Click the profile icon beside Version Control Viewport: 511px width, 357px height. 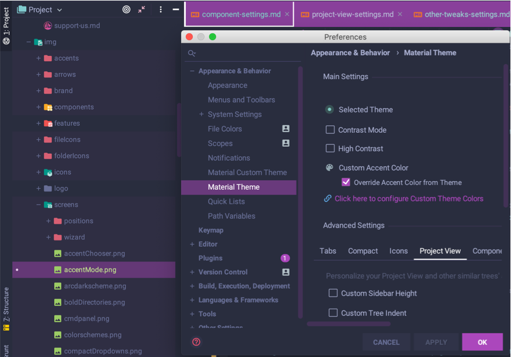click(x=286, y=272)
